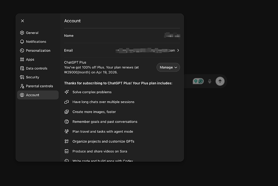
Task: Open the Data controls section
Action: pos(36,68)
